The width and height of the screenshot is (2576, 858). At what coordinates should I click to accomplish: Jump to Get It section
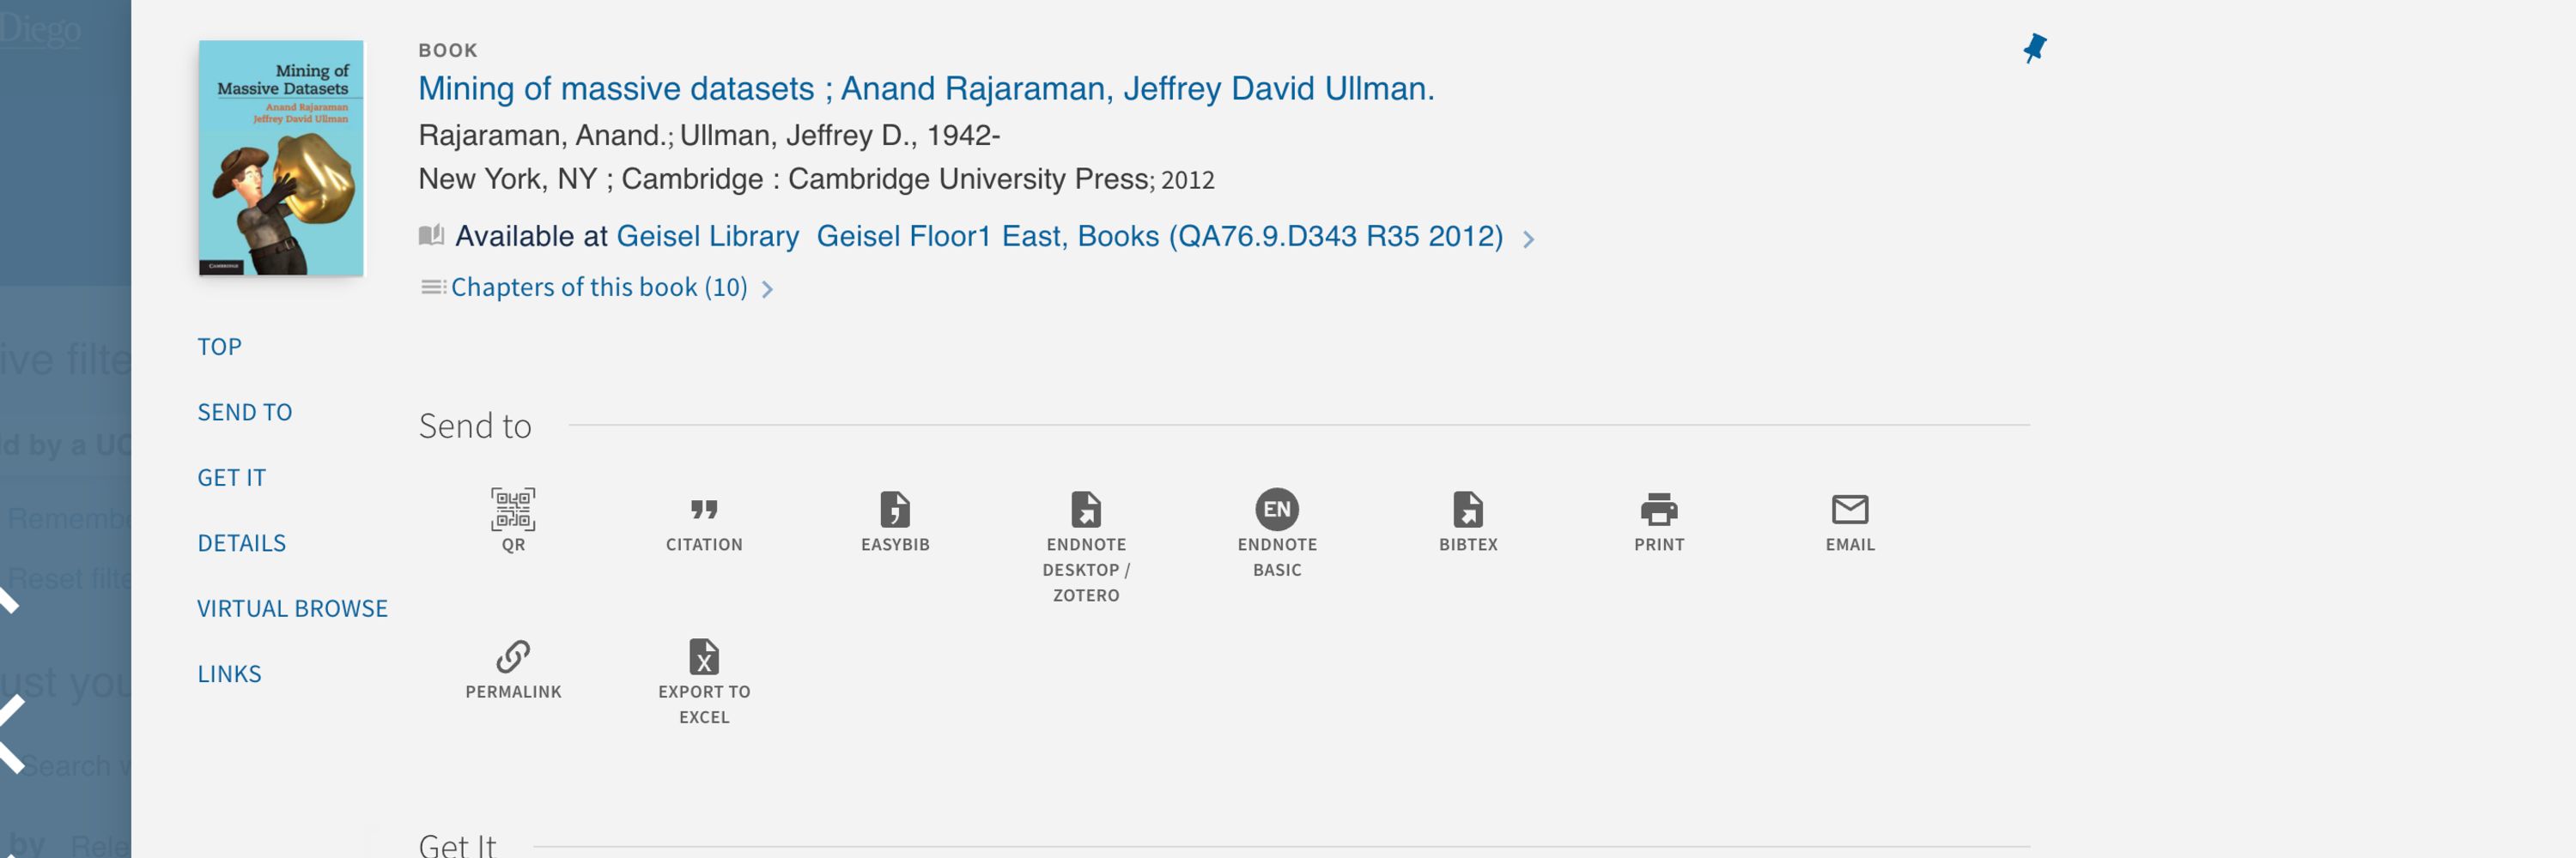[231, 477]
